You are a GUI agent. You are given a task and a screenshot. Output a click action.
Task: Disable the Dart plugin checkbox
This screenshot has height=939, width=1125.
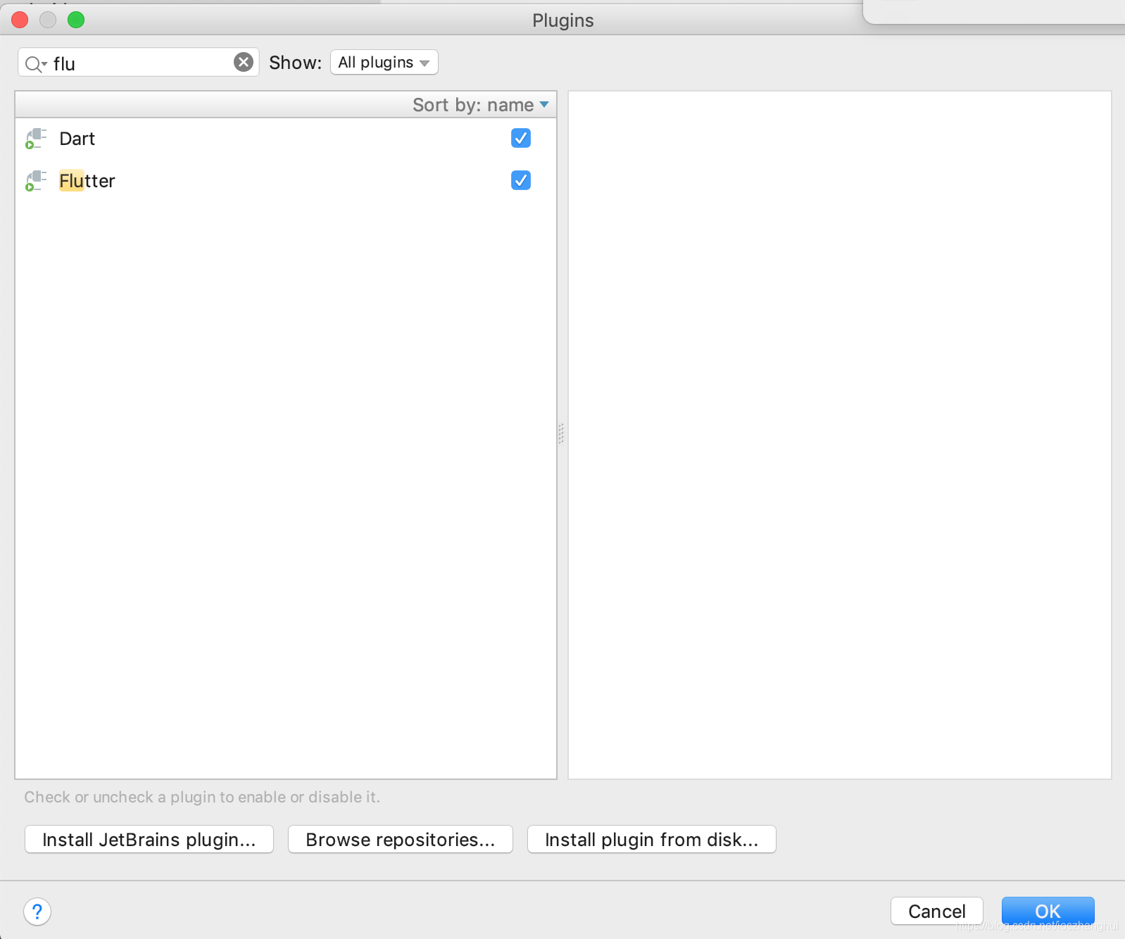[x=521, y=138]
